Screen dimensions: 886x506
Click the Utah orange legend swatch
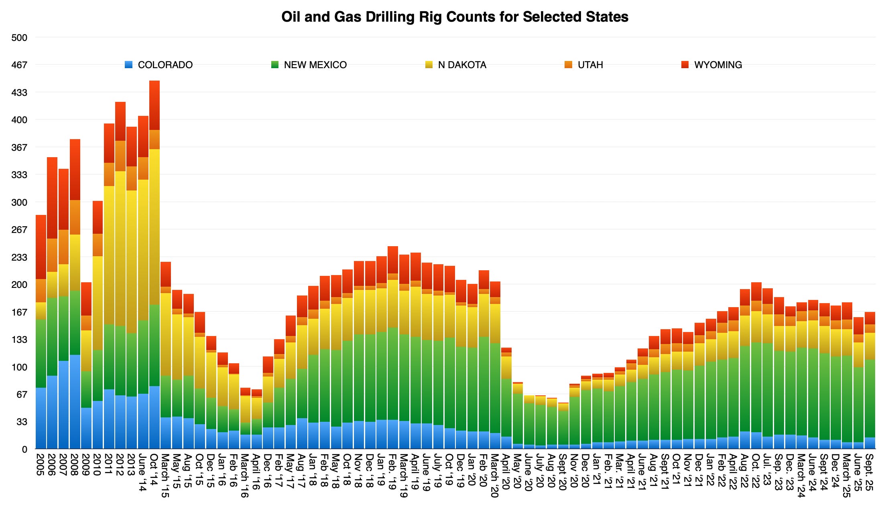point(568,65)
